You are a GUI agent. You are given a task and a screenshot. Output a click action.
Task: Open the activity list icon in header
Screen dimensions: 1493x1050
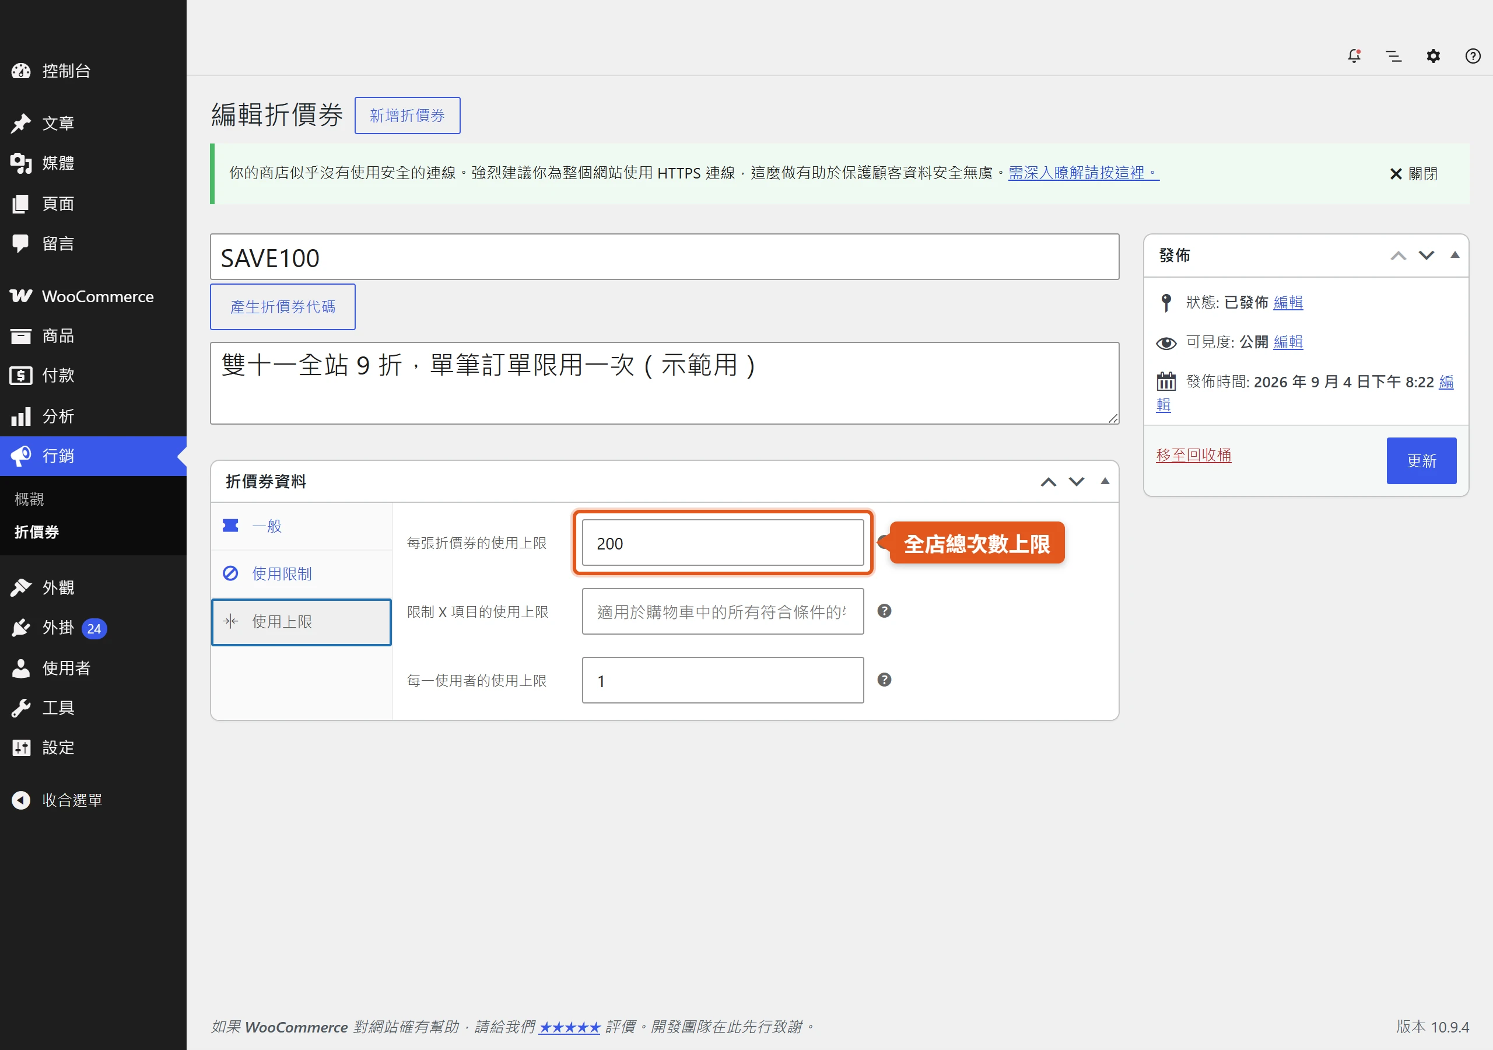1393,56
